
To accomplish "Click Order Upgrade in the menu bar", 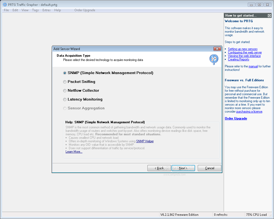I will 85,10.
